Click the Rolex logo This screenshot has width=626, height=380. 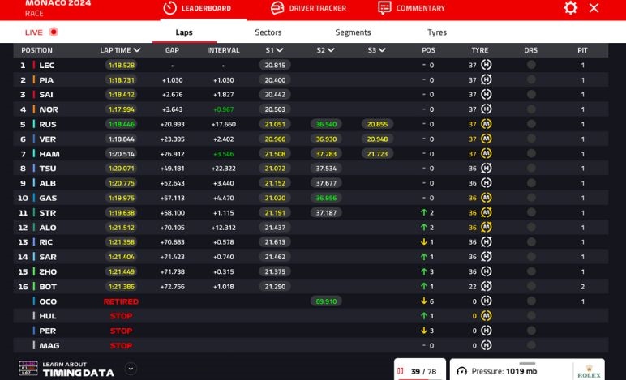coord(588,371)
